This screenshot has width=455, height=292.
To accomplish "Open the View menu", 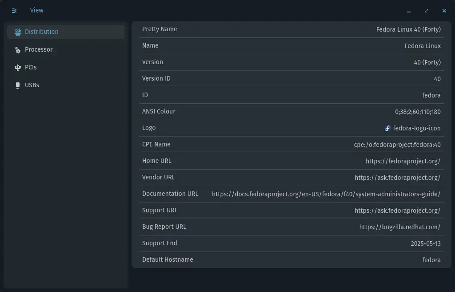I will [x=36, y=10].
